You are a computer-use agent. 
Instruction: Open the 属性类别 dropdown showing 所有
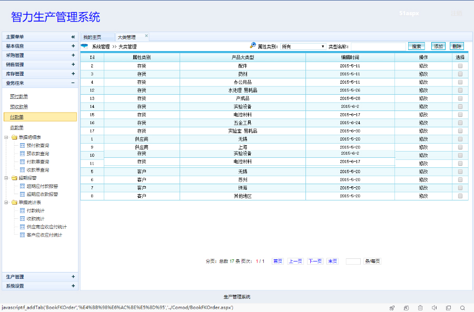coord(303,46)
